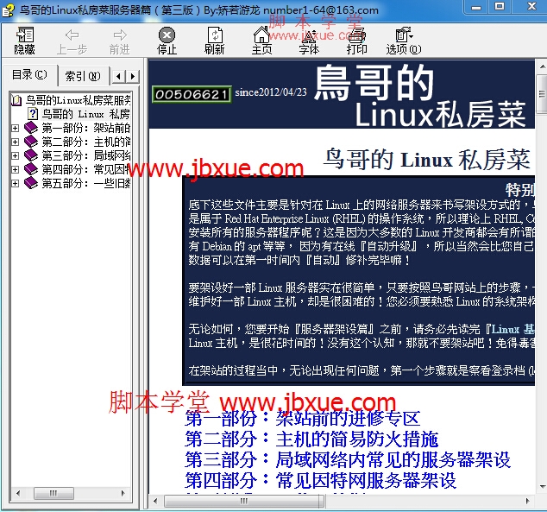Click the Back (上一步) toolbar icon
The width and height of the screenshot is (547, 512).
pyautogui.click(x=72, y=42)
